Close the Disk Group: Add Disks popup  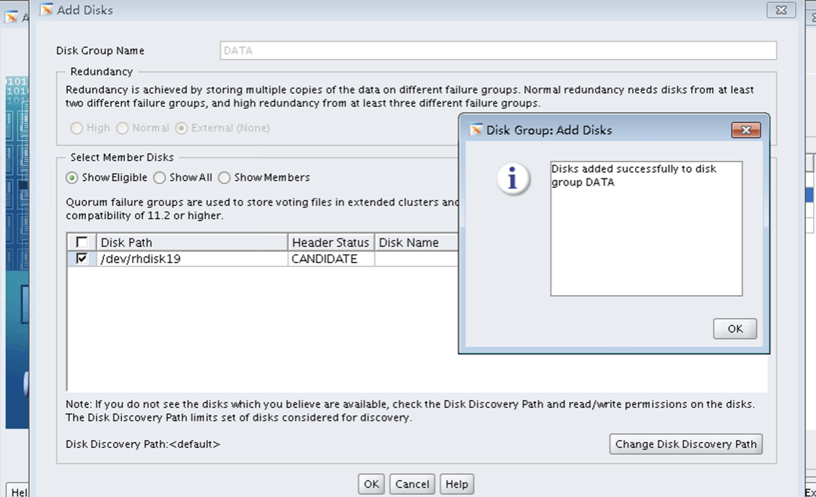click(746, 130)
